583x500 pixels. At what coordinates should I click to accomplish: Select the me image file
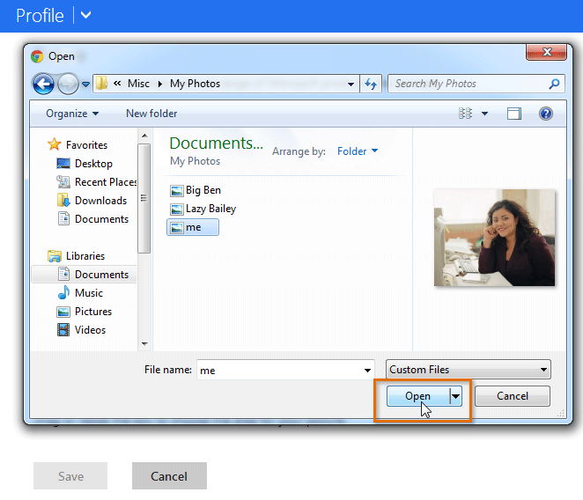click(193, 227)
